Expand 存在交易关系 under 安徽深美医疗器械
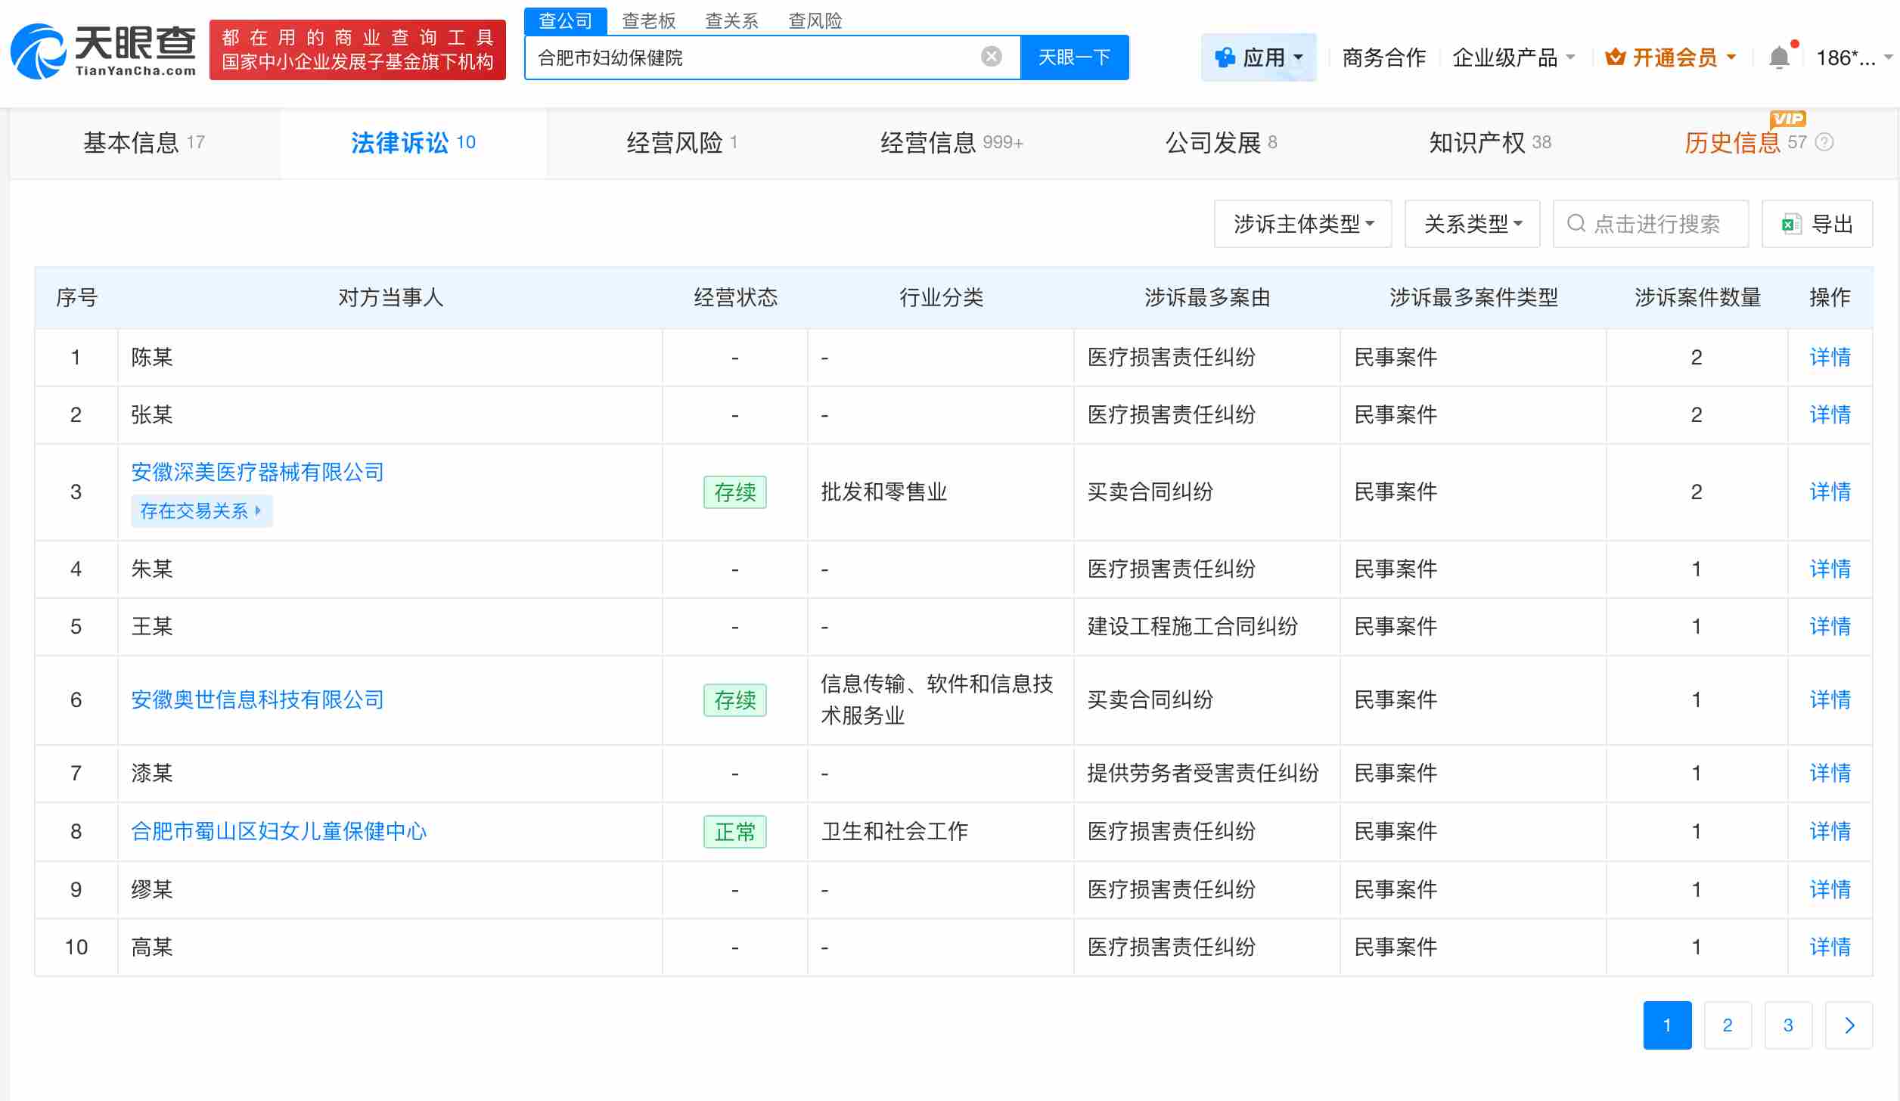1900x1101 pixels. pyautogui.click(x=201, y=510)
